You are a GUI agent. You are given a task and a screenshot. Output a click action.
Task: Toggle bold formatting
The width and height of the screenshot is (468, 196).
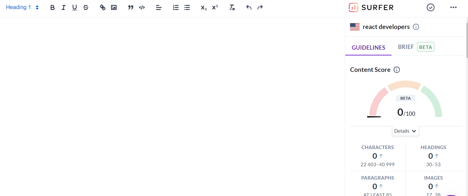tap(52, 8)
